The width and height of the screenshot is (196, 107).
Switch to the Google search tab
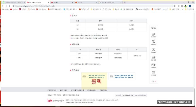click(x=110, y=2)
